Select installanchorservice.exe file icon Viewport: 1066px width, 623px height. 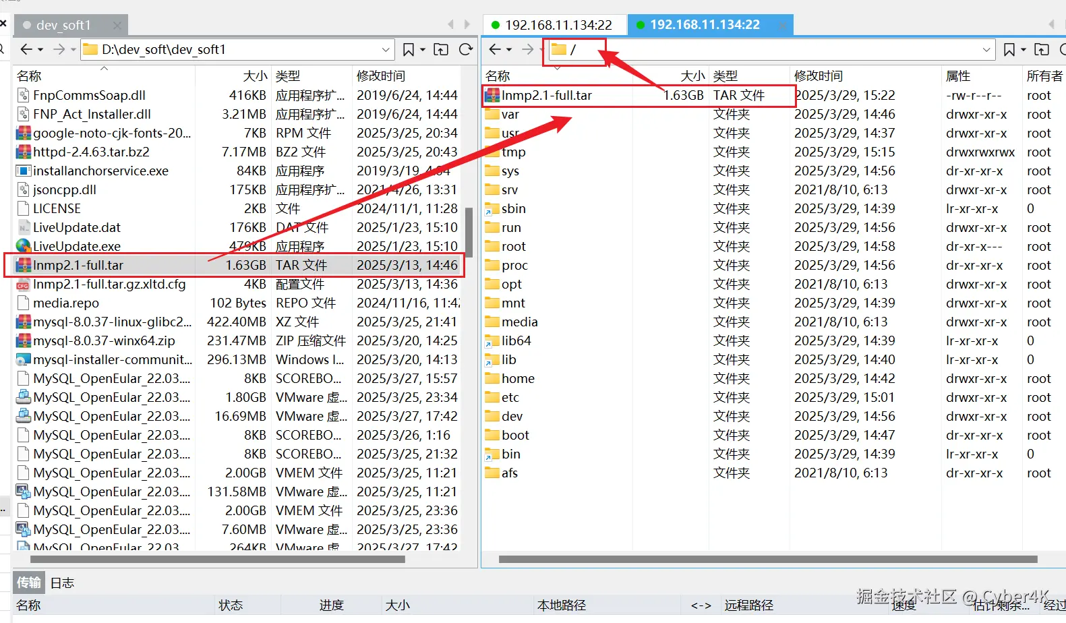tap(24, 171)
